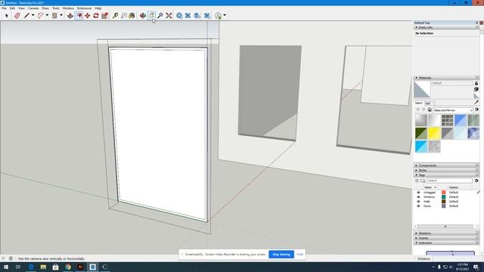This screenshot has height=272, width=484.
Task: Select the Scale tool
Action: coord(105,15)
